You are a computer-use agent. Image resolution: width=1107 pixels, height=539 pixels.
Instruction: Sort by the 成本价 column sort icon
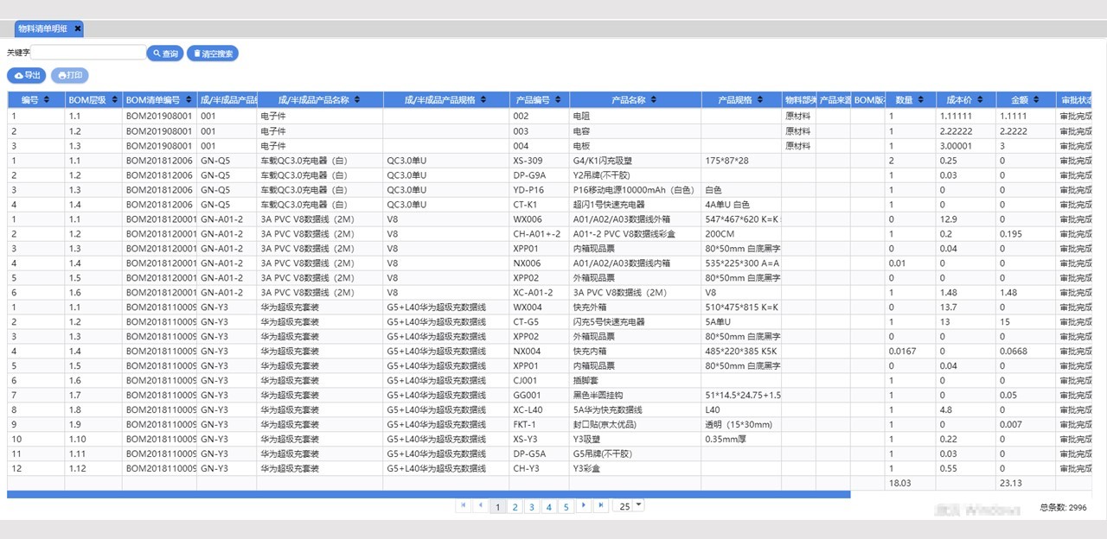pyautogui.click(x=982, y=100)
